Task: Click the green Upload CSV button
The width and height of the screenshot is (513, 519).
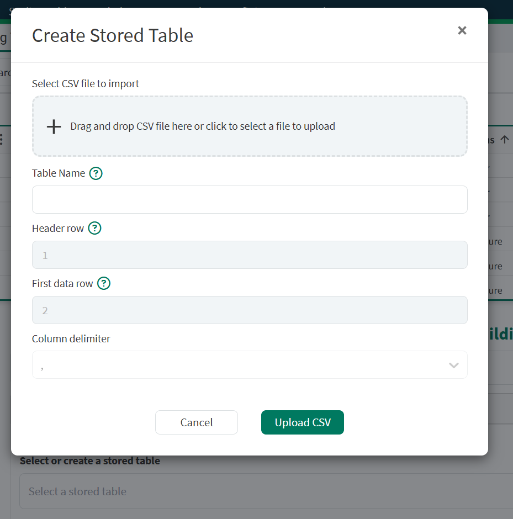Action: click(x=303, y=422)
